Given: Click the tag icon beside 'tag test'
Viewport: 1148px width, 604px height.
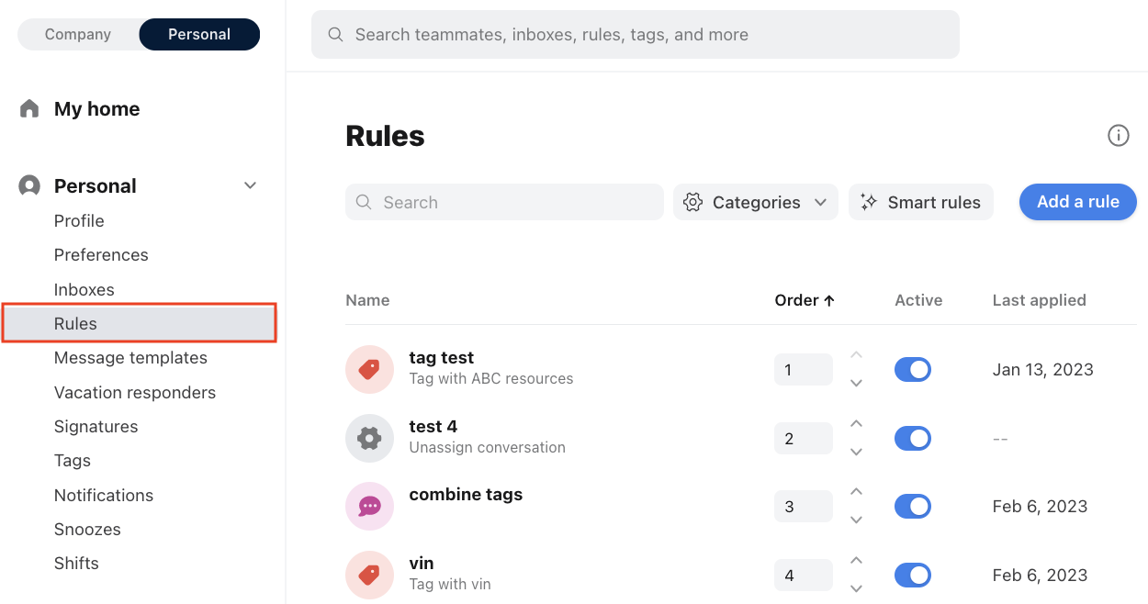Looking at the screenshot, I should 369,369.
